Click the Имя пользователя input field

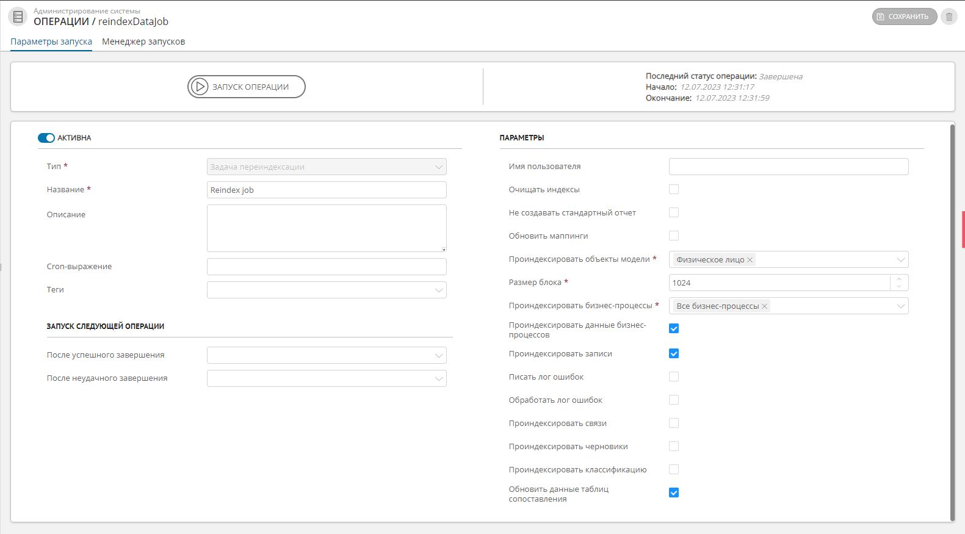tap(789, 167)
